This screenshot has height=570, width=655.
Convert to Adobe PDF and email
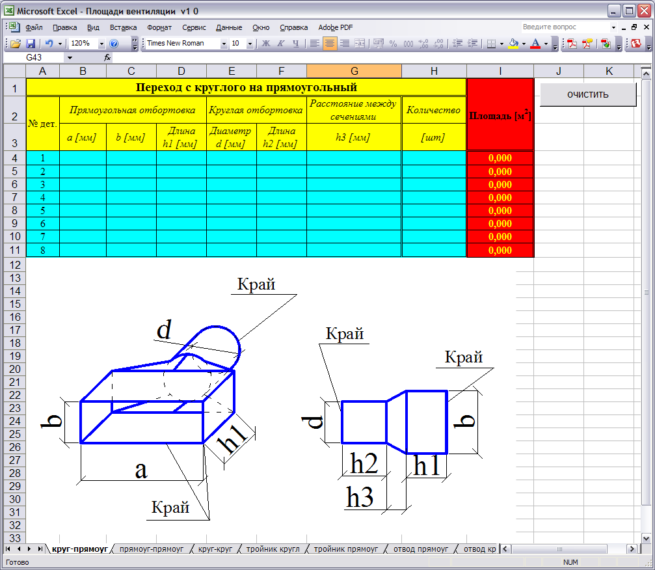pyautogui.click(x=606, y=44)
